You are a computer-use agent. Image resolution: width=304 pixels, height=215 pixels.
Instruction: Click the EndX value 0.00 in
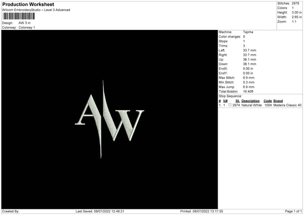248,68
